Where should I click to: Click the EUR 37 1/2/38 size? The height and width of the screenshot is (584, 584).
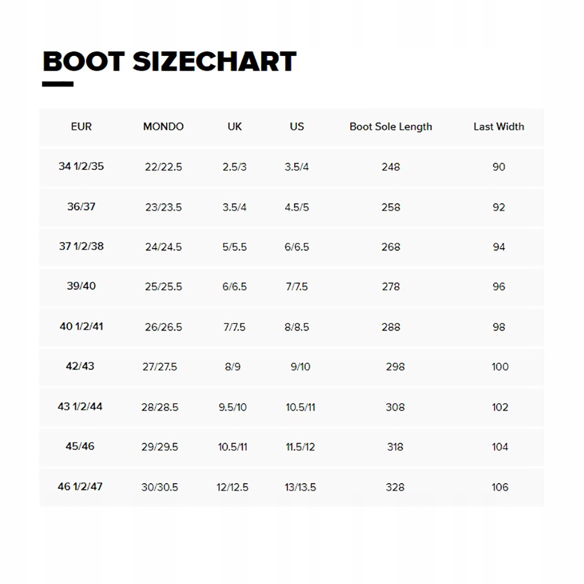coord(81,246)
